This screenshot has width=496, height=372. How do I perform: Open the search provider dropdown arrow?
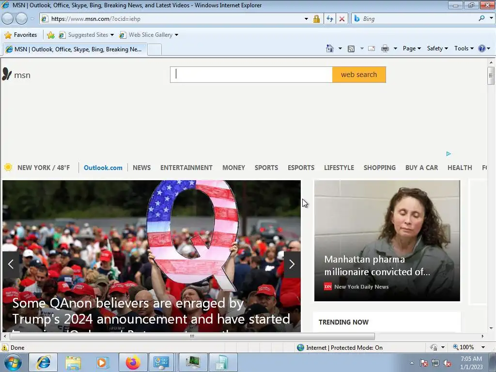click(x=491, y=18)
